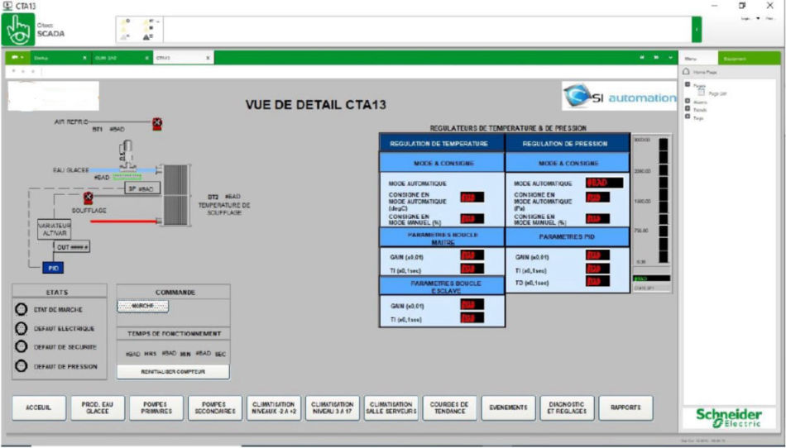Click the SCADA hand-eye logo icon

click(18, 30)
